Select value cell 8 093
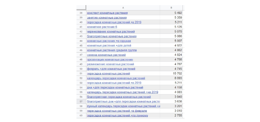 171,78
